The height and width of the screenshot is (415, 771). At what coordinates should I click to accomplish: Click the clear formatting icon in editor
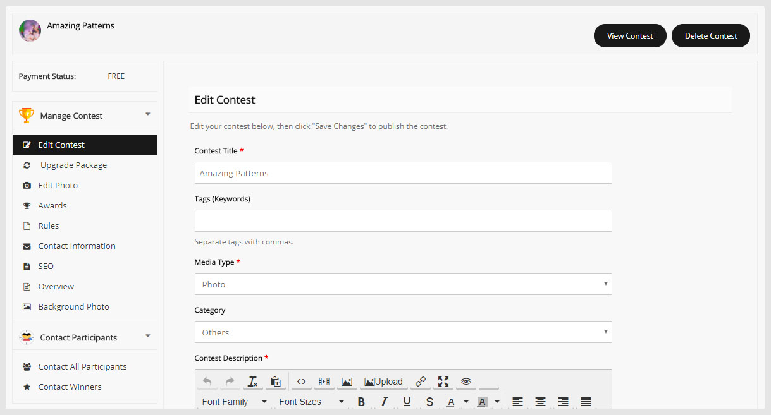252,382
